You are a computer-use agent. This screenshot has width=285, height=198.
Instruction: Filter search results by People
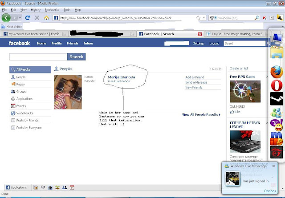coord(30,77)
